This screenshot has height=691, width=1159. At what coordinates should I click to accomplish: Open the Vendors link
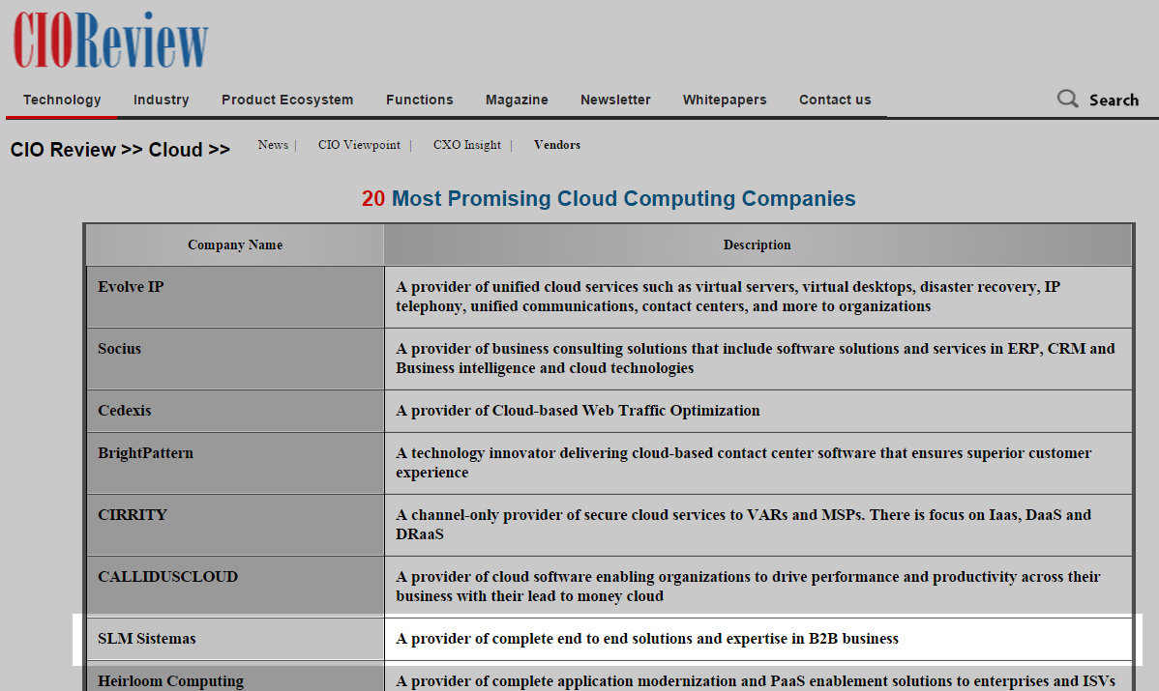pyautogui.click(x=557, y=145)
